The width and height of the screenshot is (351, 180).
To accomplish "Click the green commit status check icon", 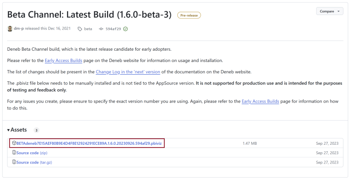I will (125, 29).
